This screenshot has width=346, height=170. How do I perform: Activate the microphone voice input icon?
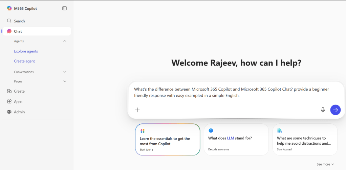pos(323,110)
